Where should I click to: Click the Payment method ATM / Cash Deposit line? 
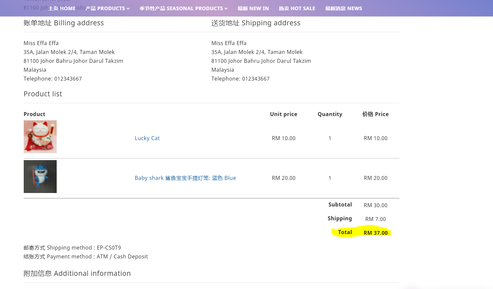tap(86, 257)
